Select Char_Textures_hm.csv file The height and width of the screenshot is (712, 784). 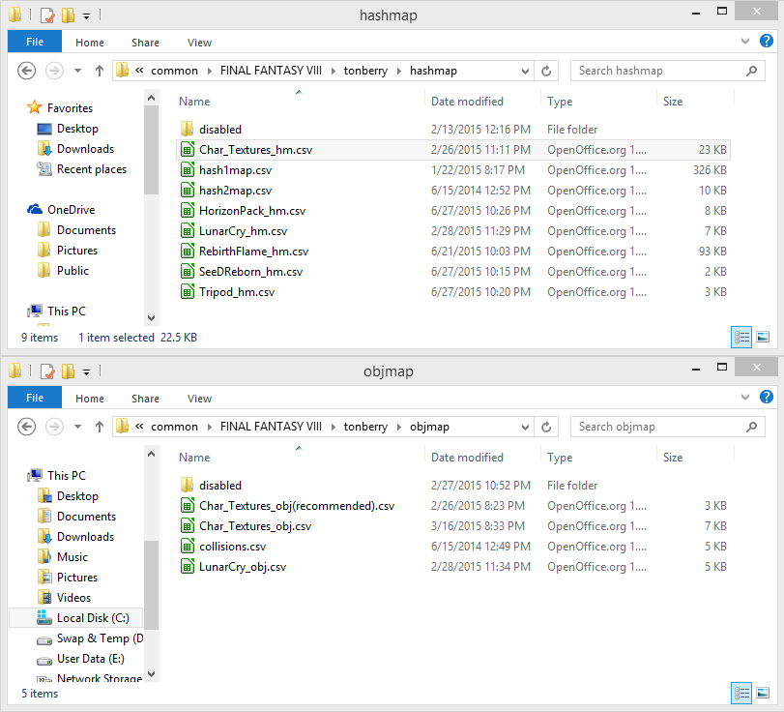453,150
